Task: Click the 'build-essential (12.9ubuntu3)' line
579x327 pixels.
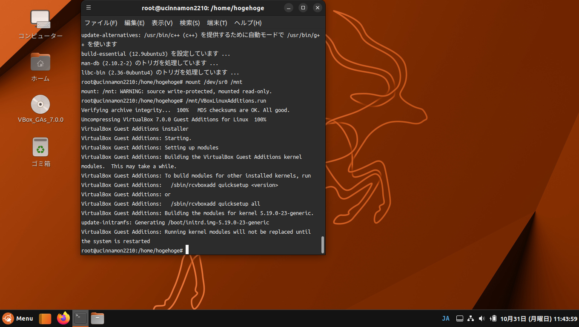Action: pyautogui.click(x=156, y=54)
